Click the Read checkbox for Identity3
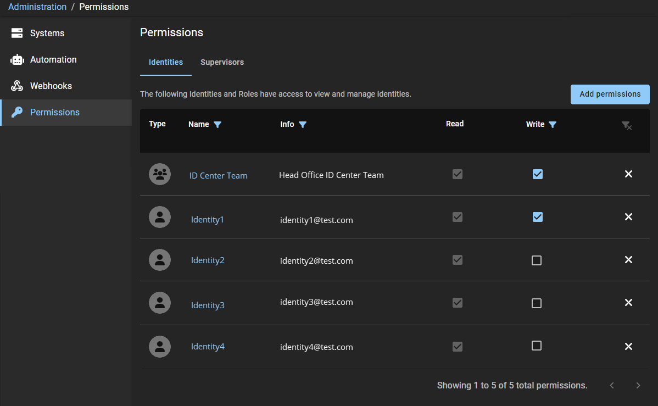 coord(458,303)
